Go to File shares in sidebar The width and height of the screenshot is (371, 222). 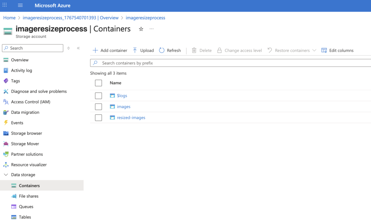point(29,196)
